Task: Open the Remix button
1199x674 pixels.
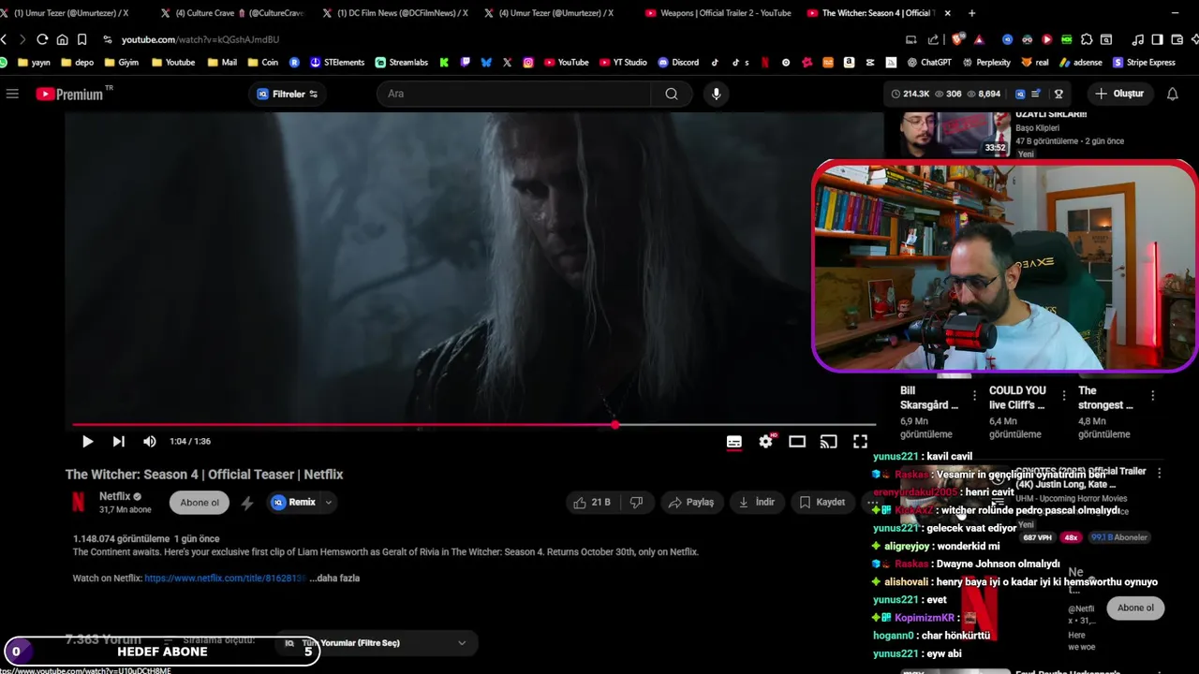Action: (294, 503)
